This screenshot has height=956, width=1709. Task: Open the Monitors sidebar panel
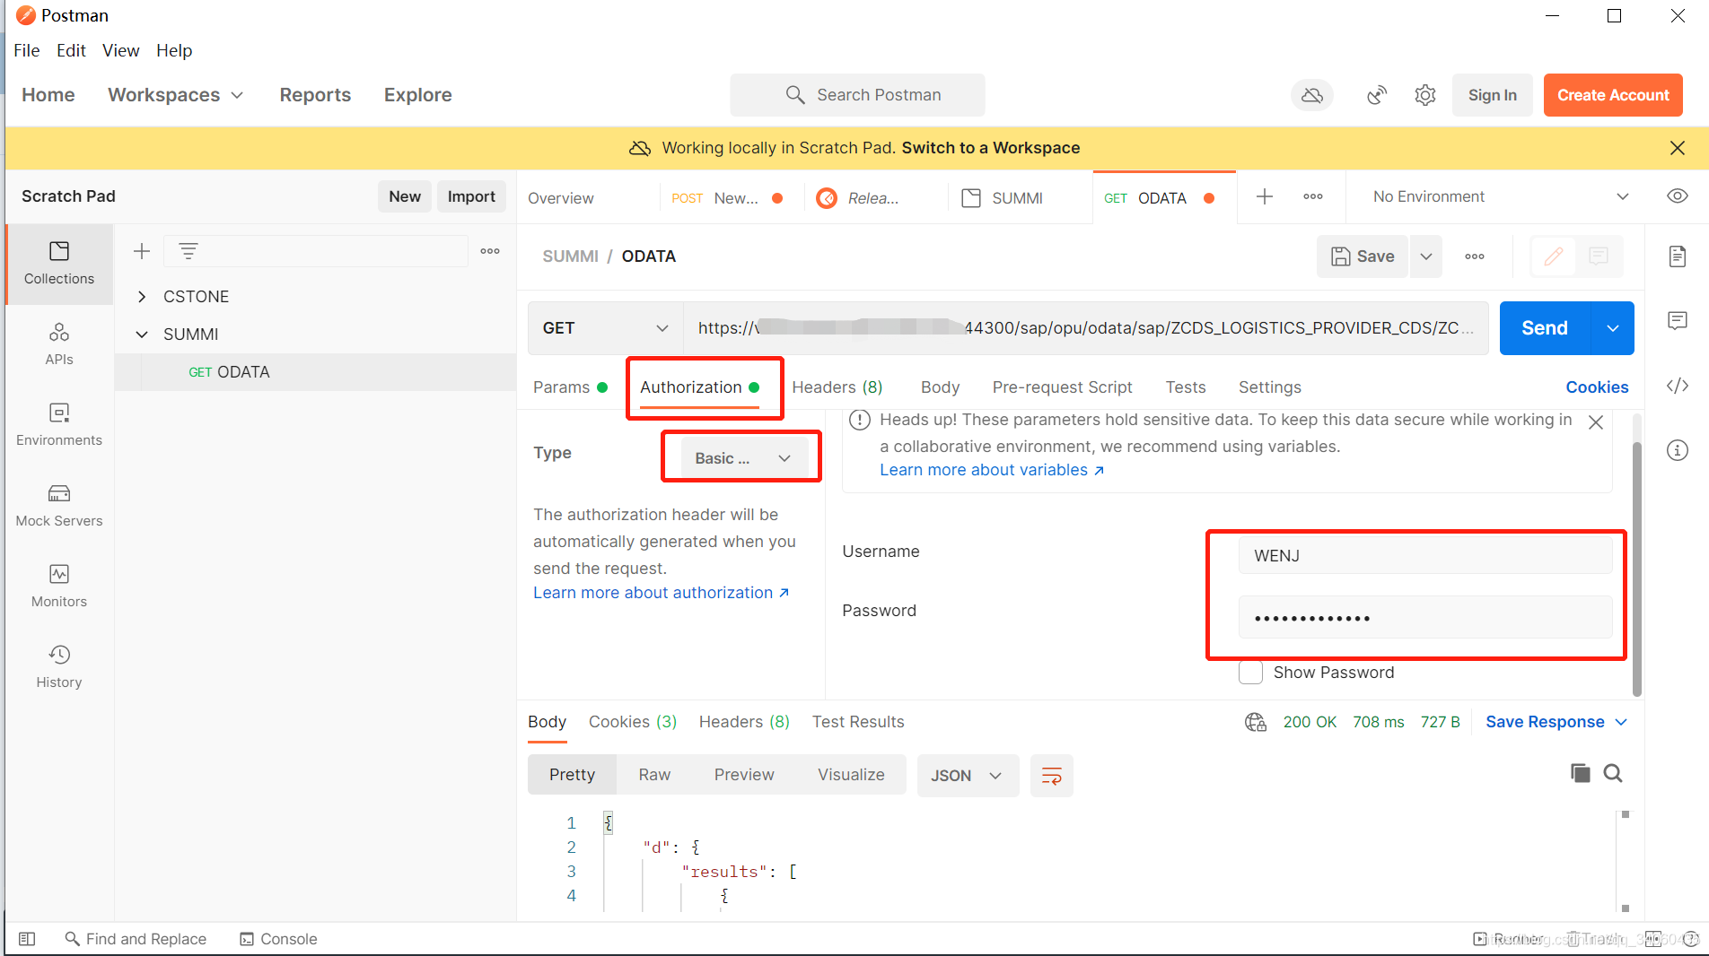pyautogui.click(x=59, y=586)
